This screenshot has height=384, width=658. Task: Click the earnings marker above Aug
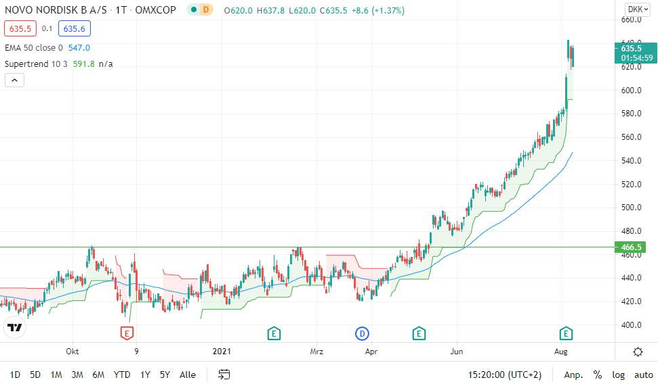coord(566,333)
